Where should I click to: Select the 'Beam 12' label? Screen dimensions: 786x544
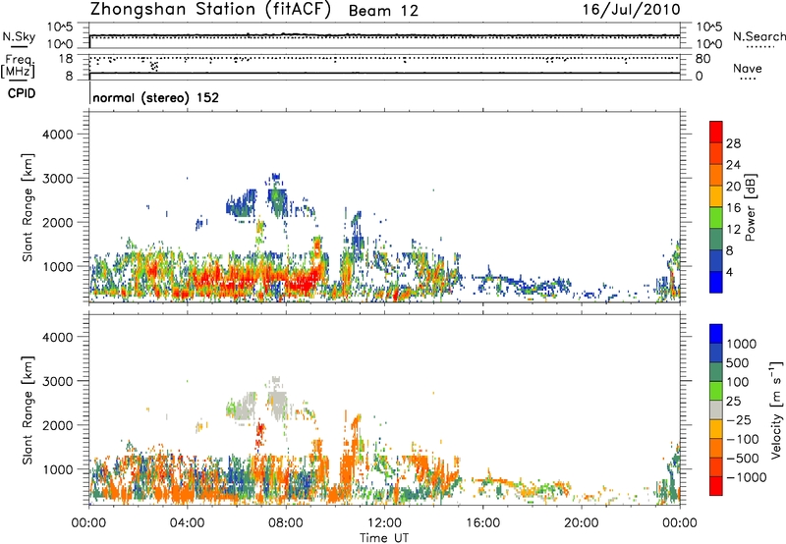coord(383,11)
